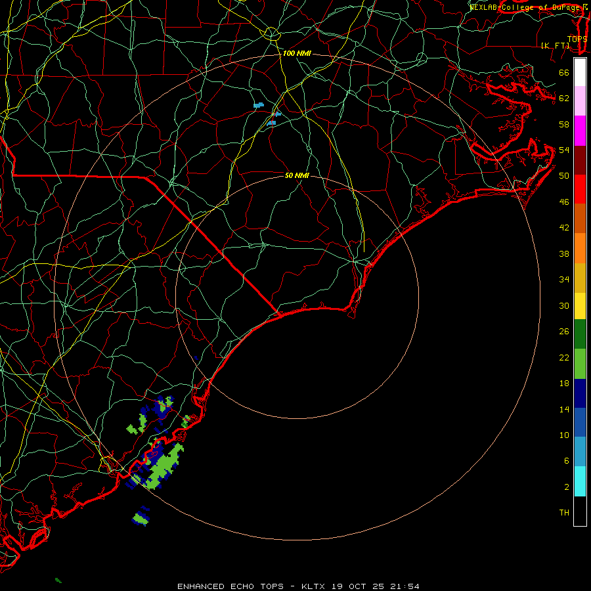Click the small green-and-blue echo south of the coast

141,517
